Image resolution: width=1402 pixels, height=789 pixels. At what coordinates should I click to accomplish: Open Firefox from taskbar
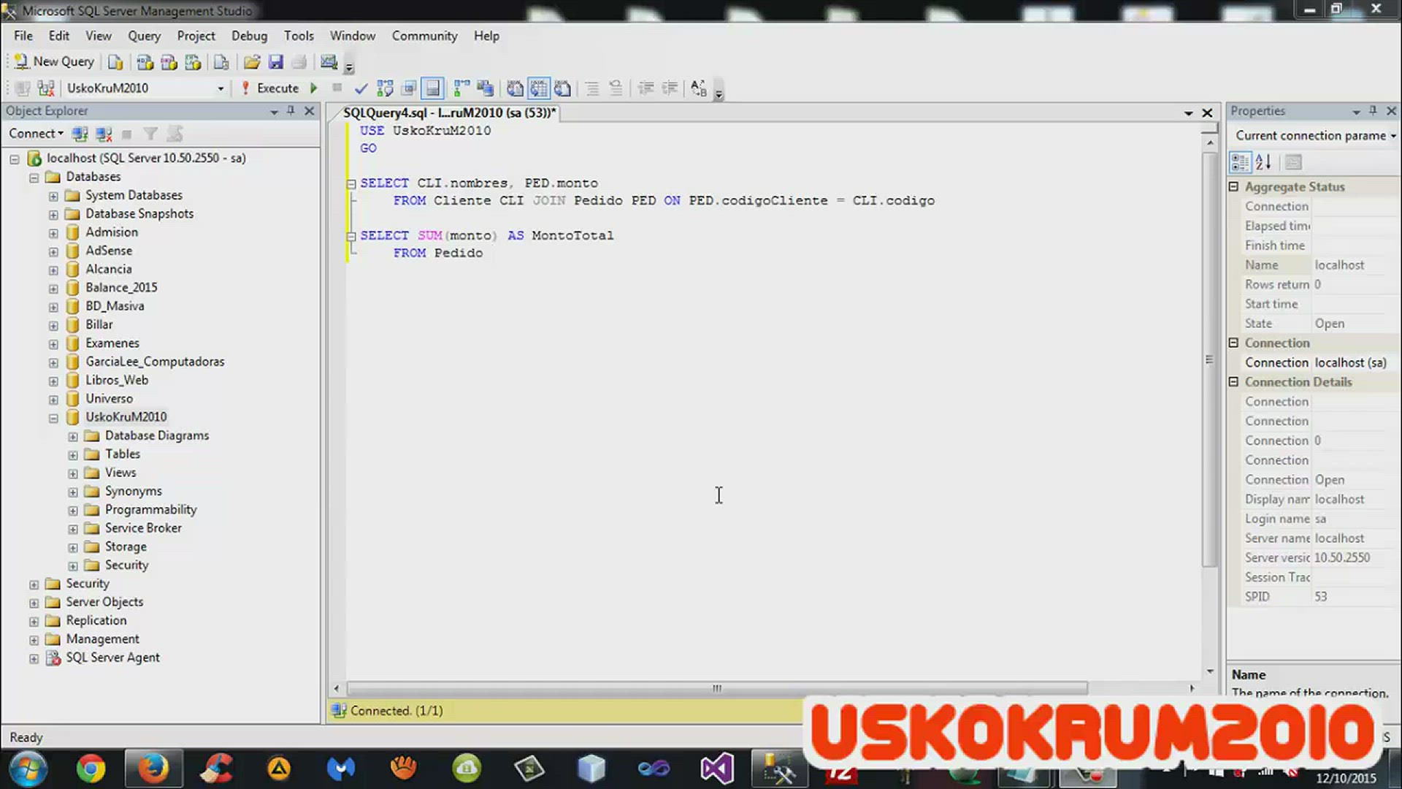click(153, 769)
